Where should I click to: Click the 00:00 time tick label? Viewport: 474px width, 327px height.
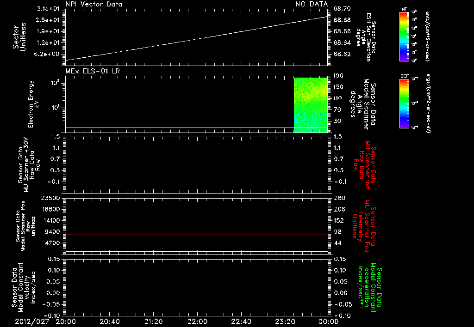(328, 321)
